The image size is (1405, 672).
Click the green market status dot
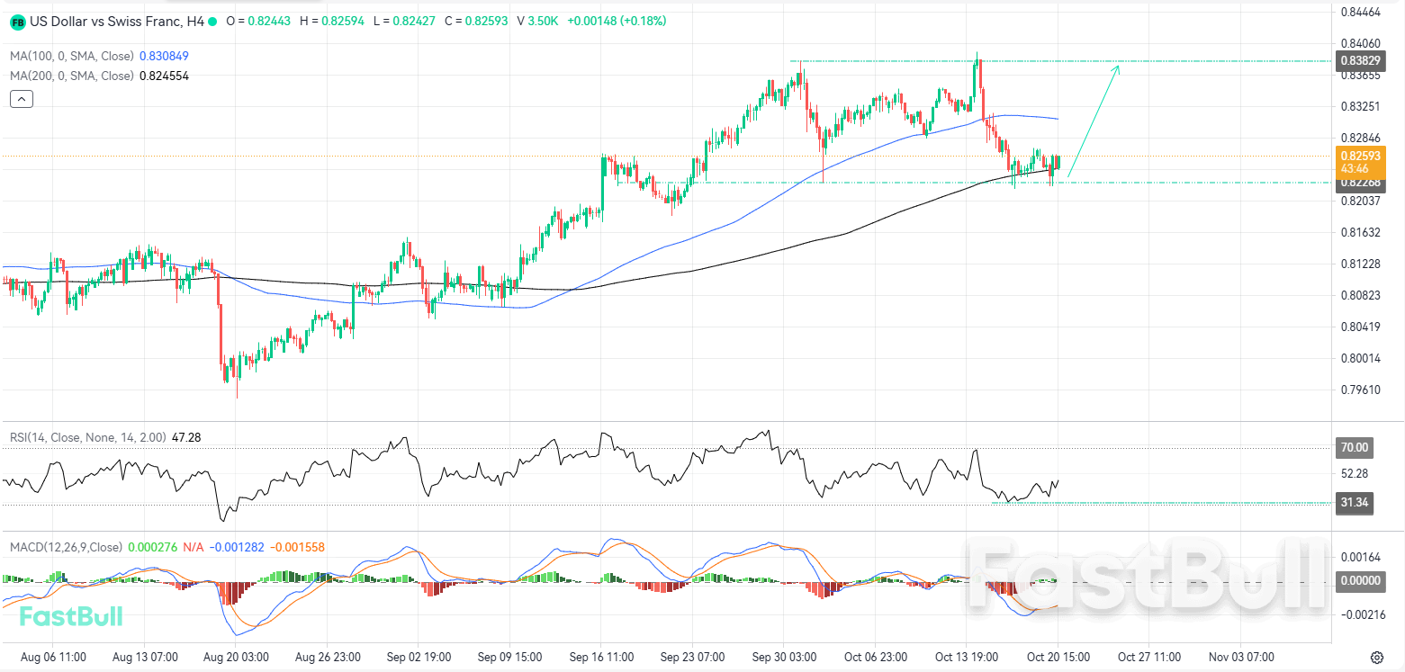coord(212,21)
